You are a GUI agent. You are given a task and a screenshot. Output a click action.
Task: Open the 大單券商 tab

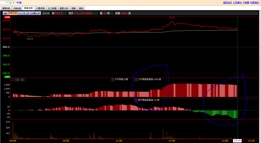click(40, 8)
